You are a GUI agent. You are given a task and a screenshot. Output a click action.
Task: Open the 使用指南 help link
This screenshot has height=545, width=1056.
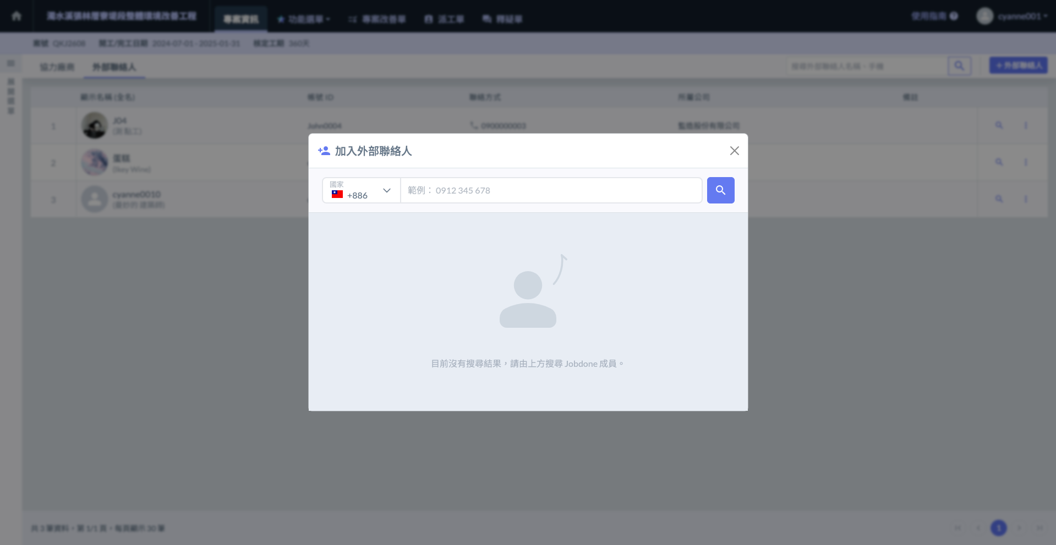tap(934, 16)
